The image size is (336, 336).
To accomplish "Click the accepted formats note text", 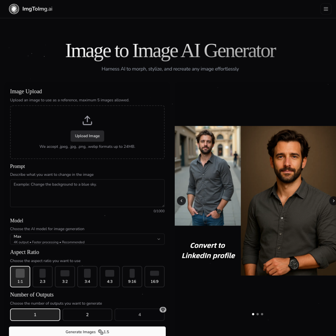I will [x=87, y=147].
